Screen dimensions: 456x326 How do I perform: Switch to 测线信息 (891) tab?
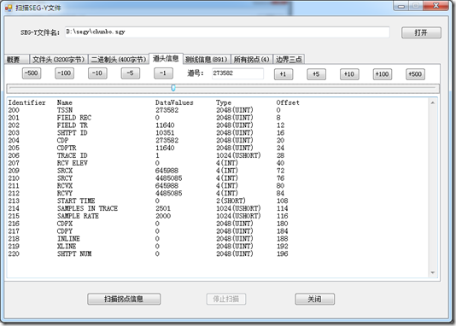point(207,59)
